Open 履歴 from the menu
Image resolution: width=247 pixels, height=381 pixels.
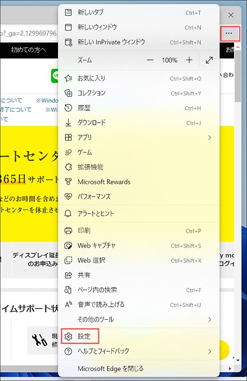pyautogui.click(x=139, y=108)
